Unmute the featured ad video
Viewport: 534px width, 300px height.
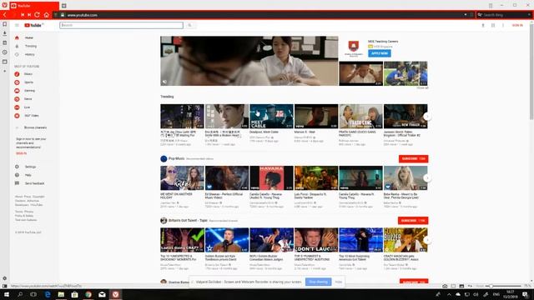pos(164,82)
